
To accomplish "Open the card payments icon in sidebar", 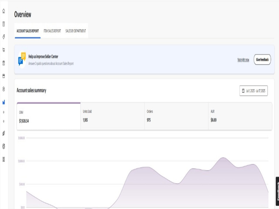I will click(x=4, y=76).
